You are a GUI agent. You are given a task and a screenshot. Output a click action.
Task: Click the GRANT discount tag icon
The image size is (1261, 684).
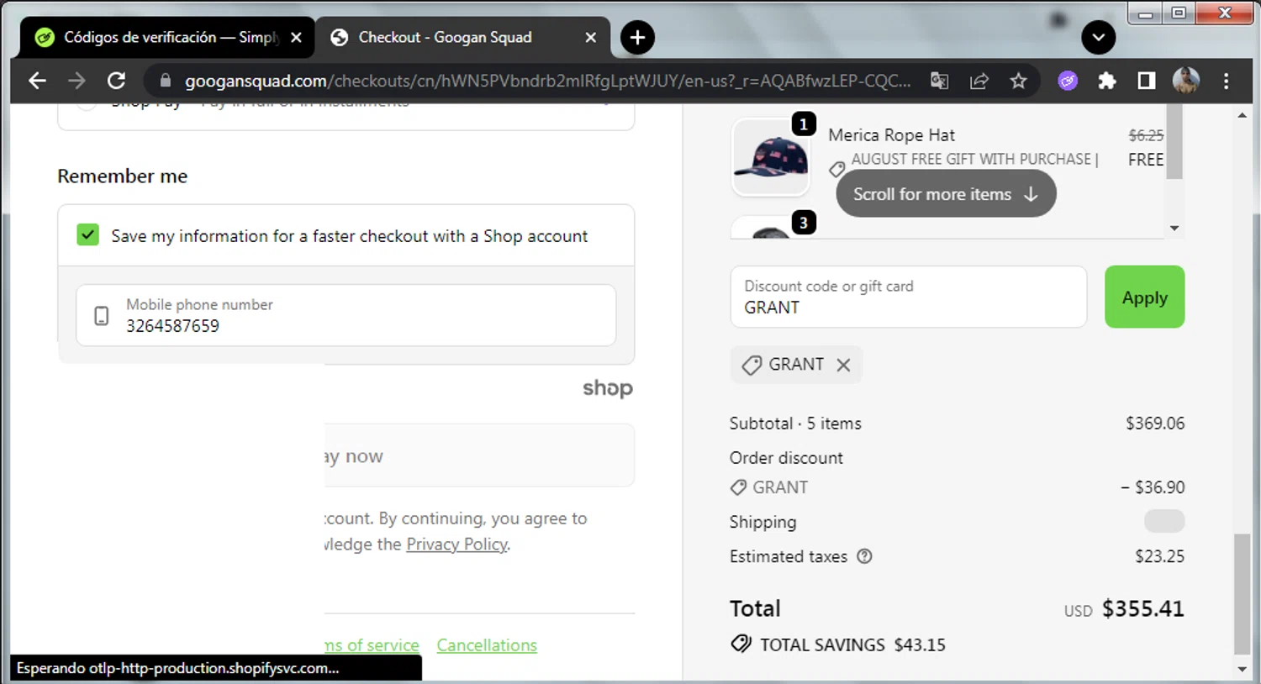pyautogui.click(x=752, y=365)
